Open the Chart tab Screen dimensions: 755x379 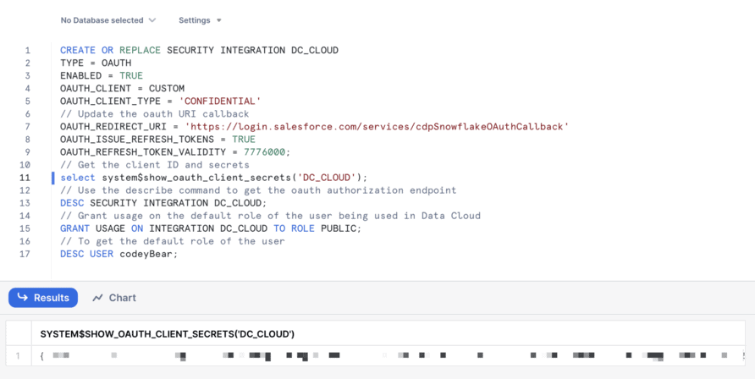coord(114,298)
